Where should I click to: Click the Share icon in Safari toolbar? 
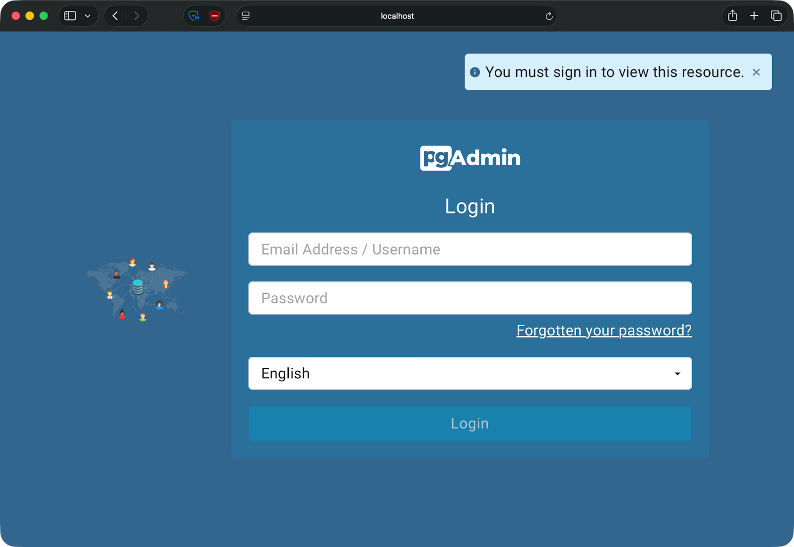coord(732,16)
